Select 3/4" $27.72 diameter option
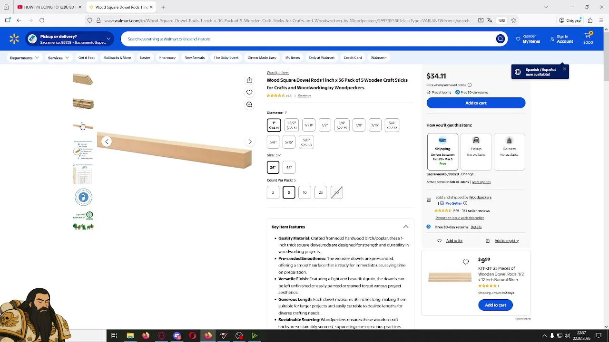 [x=392, y=125]
